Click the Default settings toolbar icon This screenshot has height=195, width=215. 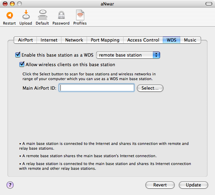tap(43, 14)
